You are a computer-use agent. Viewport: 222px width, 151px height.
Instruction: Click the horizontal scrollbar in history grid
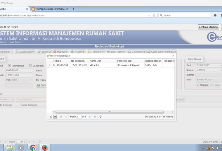click(110, 112)
